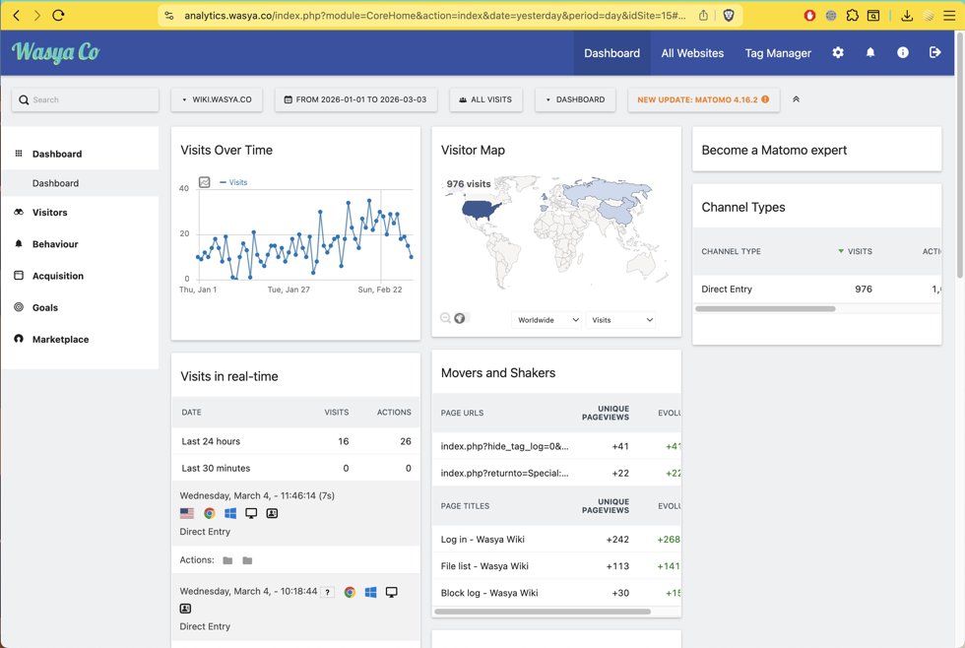
Task: Open visitor profile icon for 11:46:14 visit
Action: click(272, 513)
